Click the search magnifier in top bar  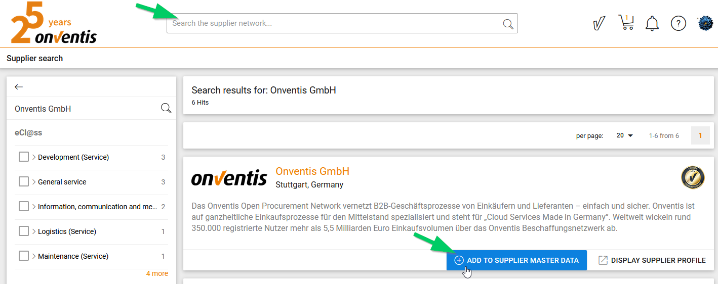508,24
